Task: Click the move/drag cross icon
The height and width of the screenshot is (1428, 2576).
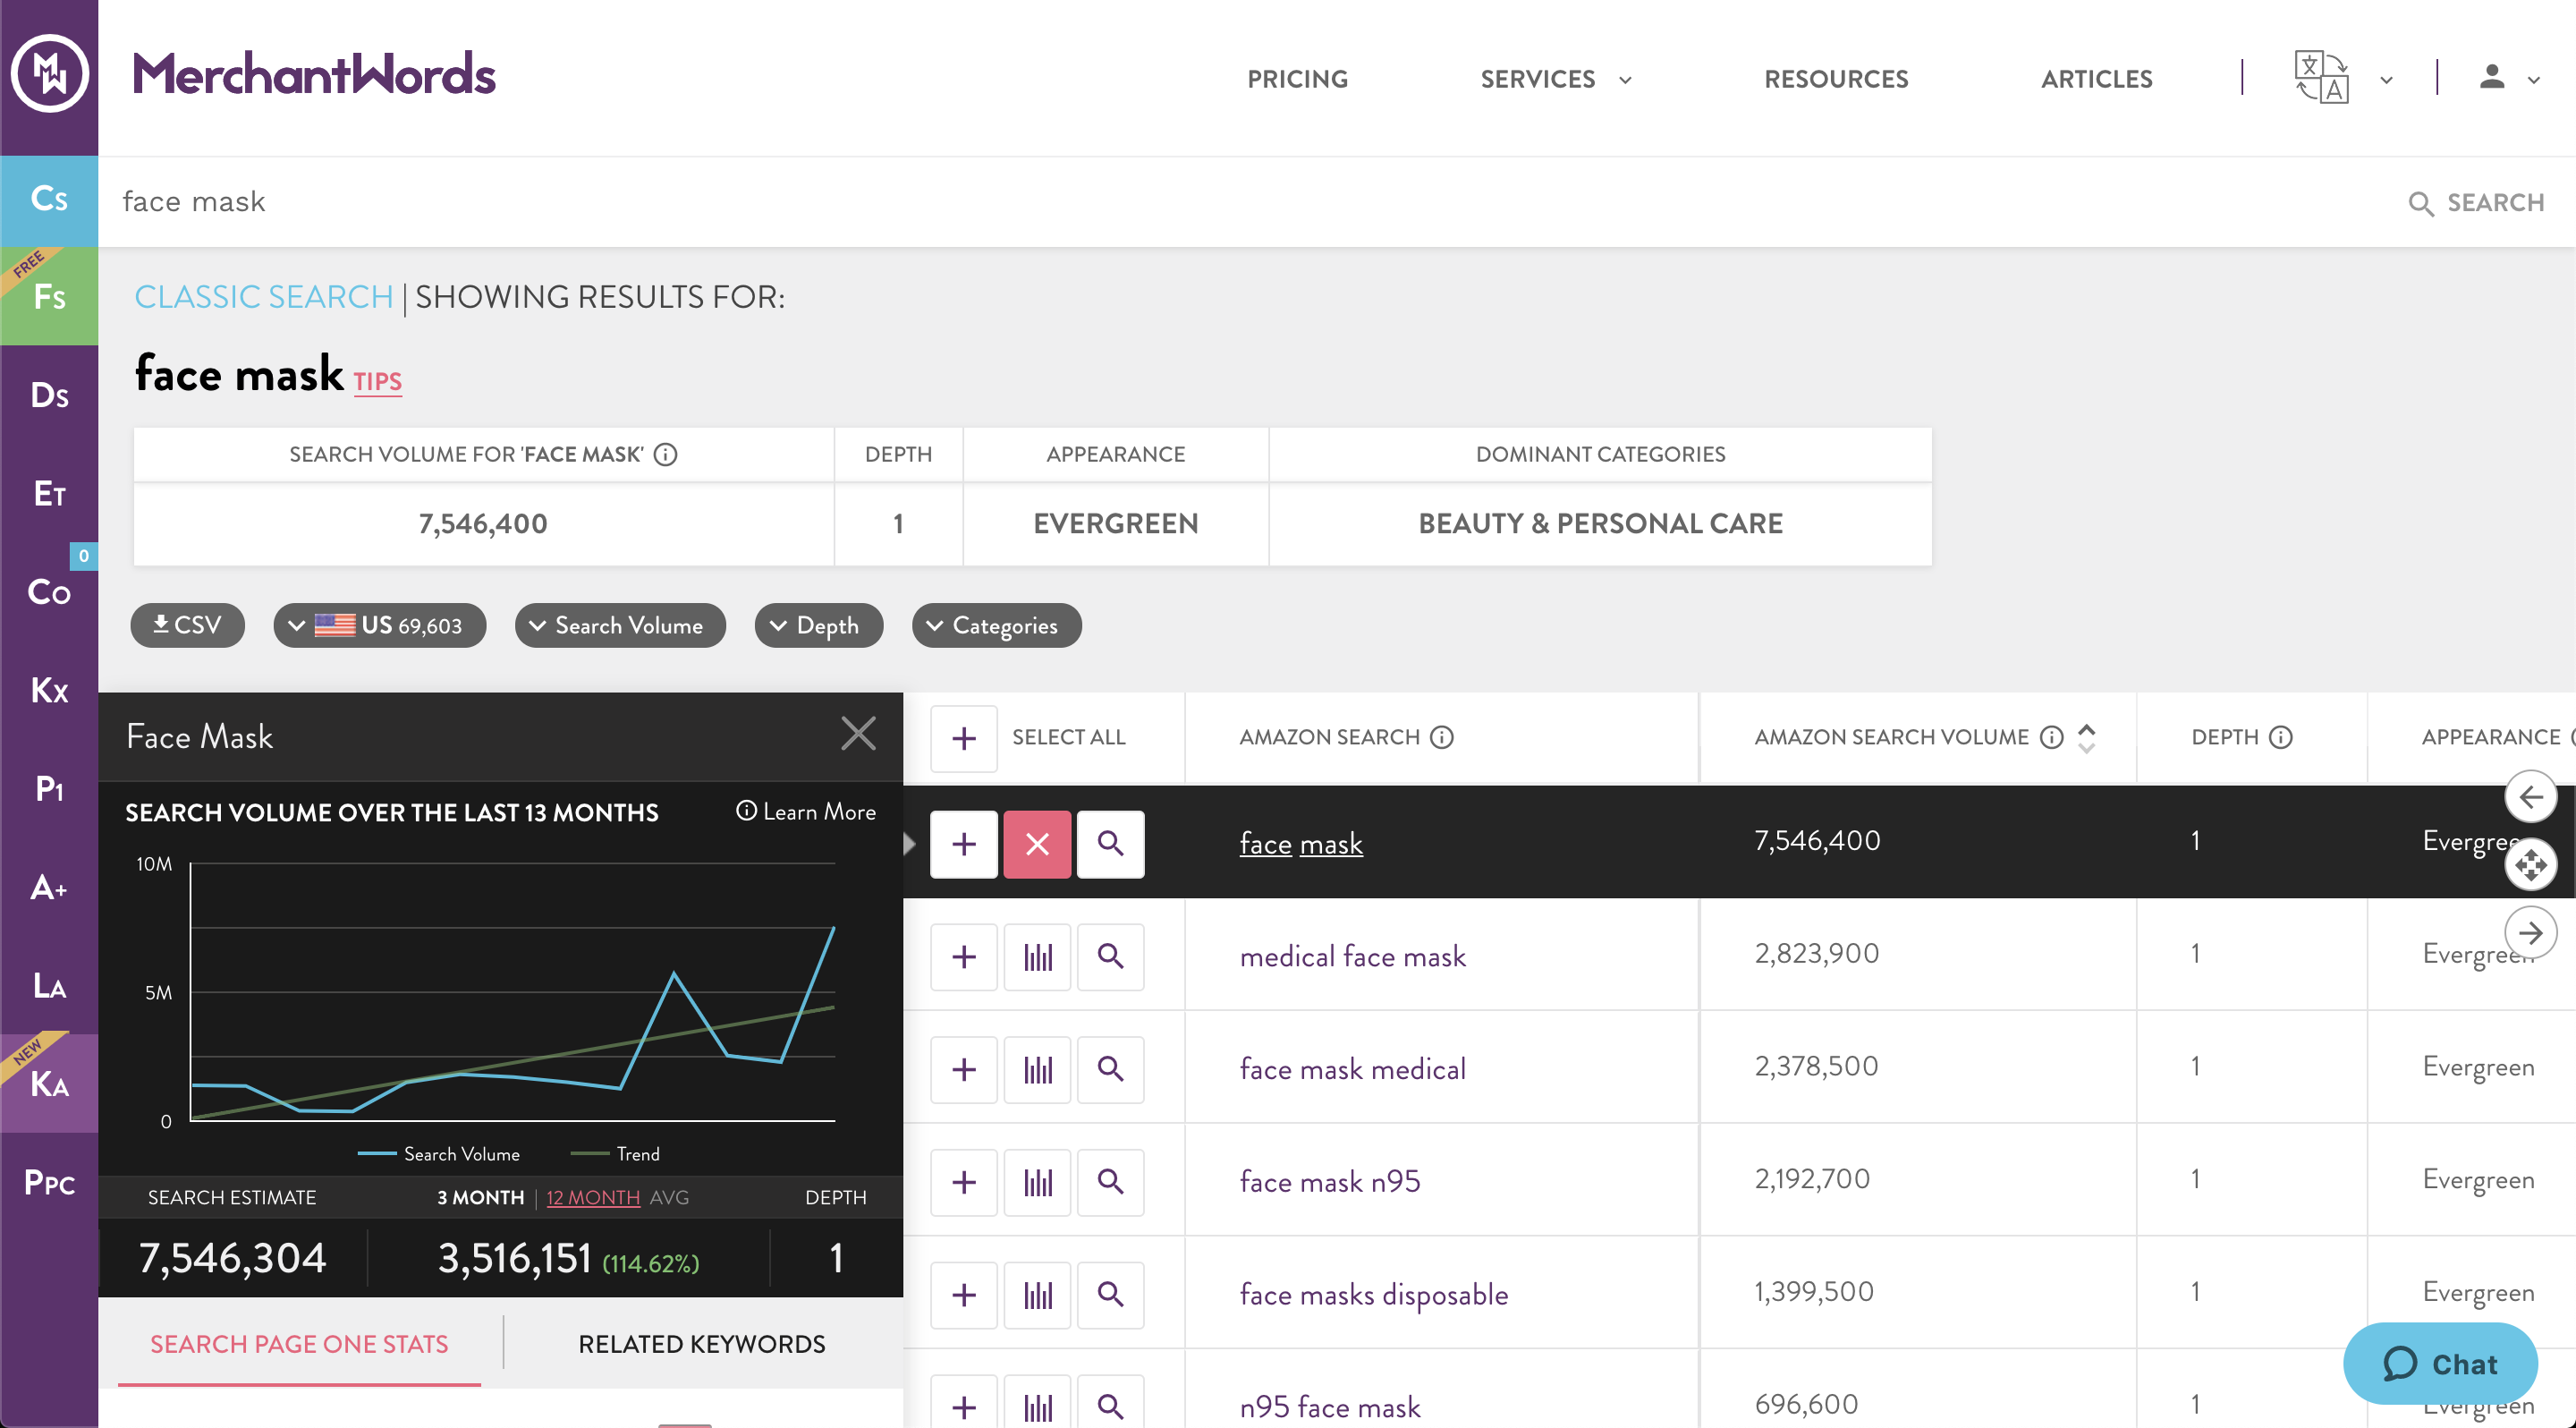Action: [x=2530, y=865]
